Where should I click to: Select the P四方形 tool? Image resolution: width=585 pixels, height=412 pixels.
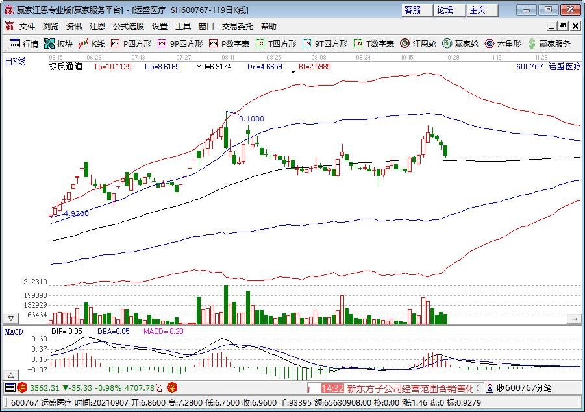coord(131,44)
